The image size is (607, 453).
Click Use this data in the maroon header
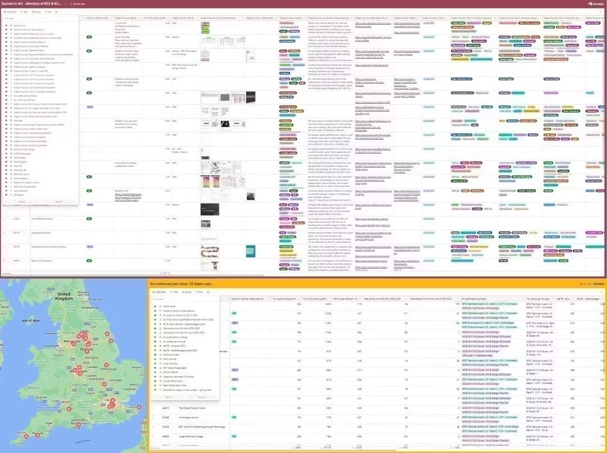pos(78,4)
